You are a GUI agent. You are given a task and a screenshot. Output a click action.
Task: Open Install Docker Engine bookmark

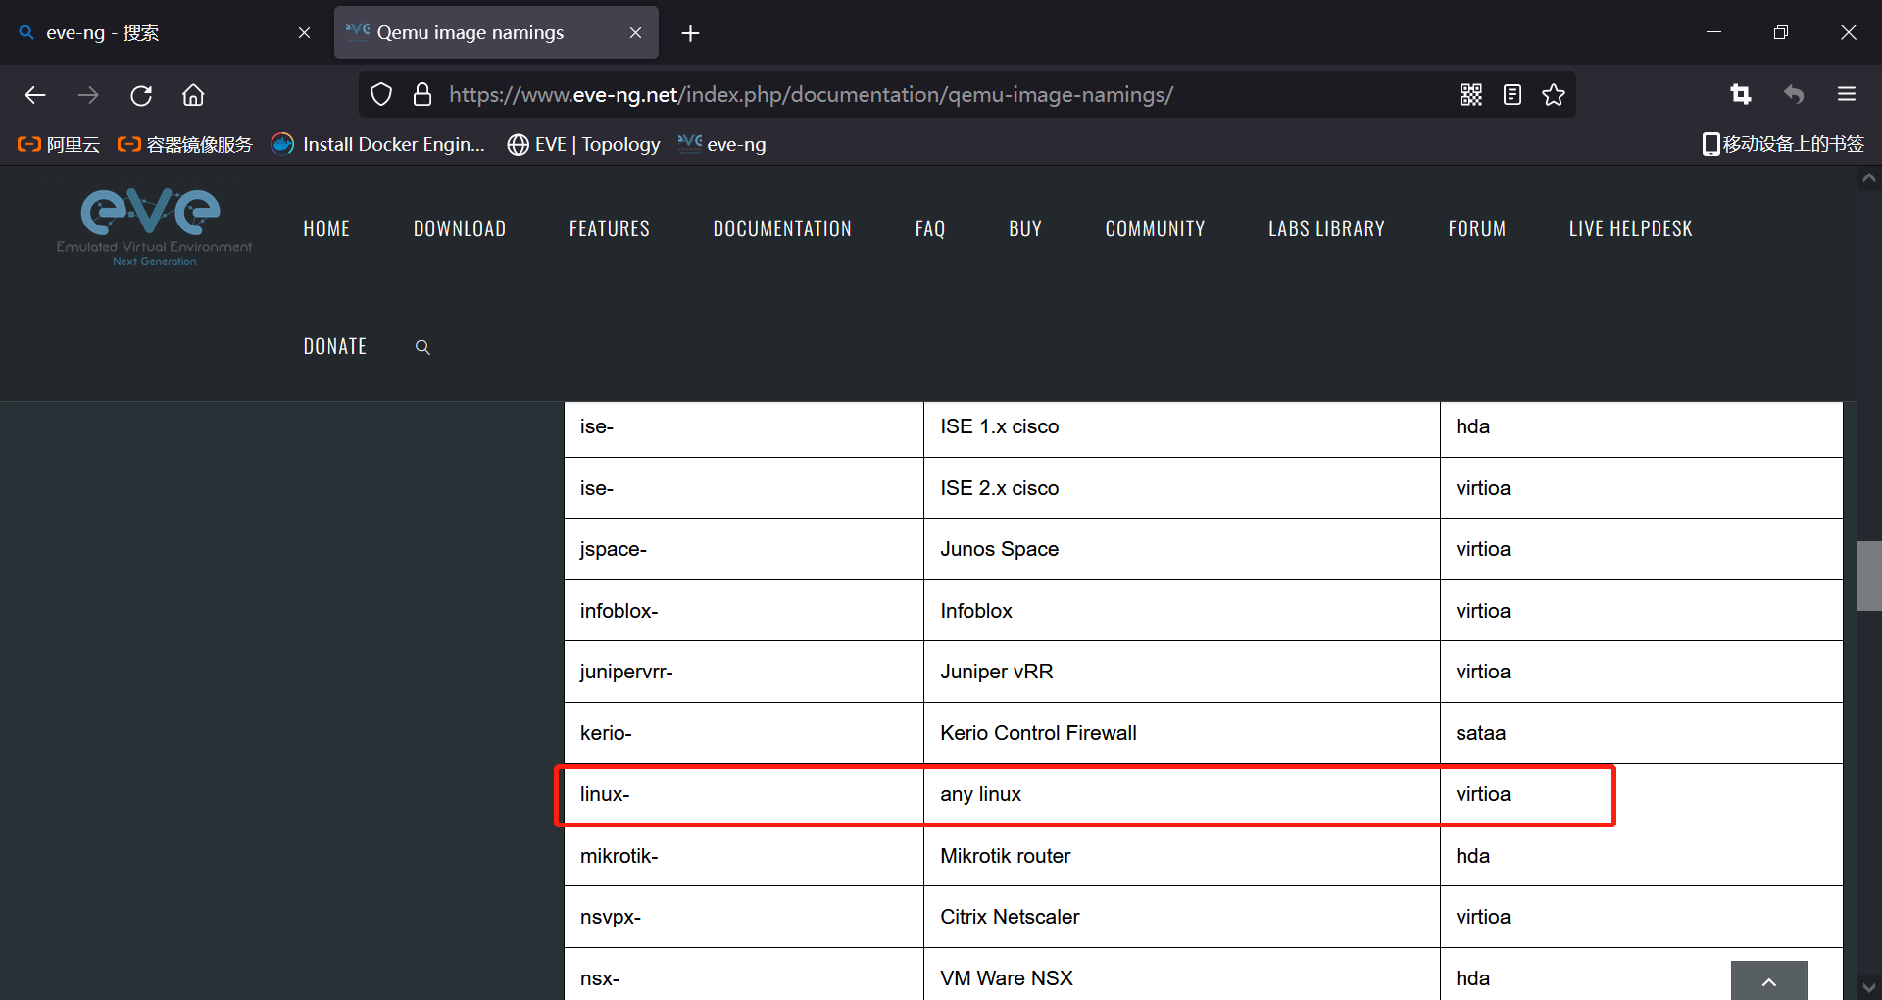pyautogui.click(x=378, y=145)
